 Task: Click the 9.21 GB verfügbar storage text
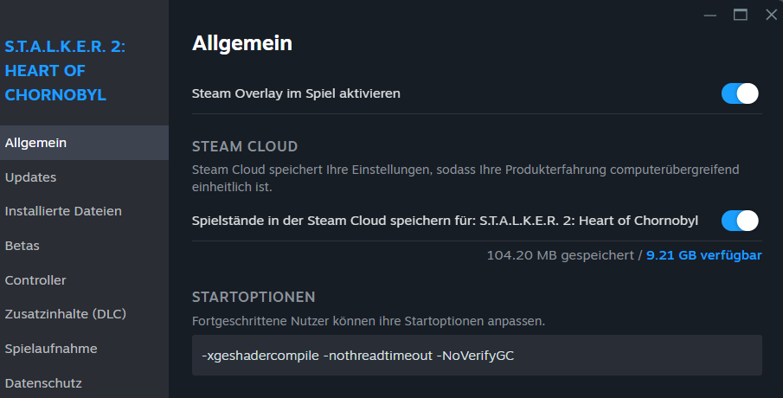tap(703, 255)
